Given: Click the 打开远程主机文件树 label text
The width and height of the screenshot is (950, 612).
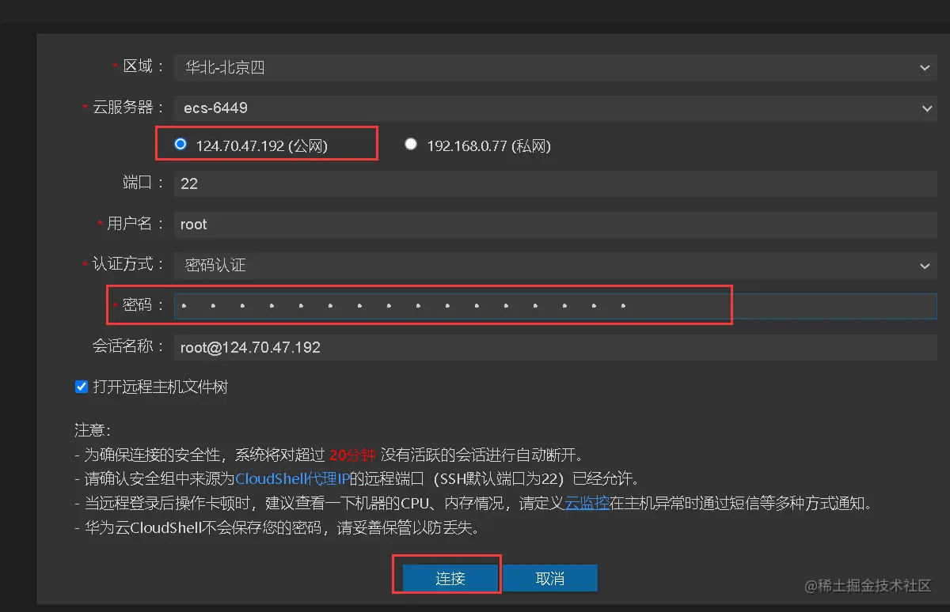Looking at the screenshot, I should pyautogui.click(x=161, y=387).
